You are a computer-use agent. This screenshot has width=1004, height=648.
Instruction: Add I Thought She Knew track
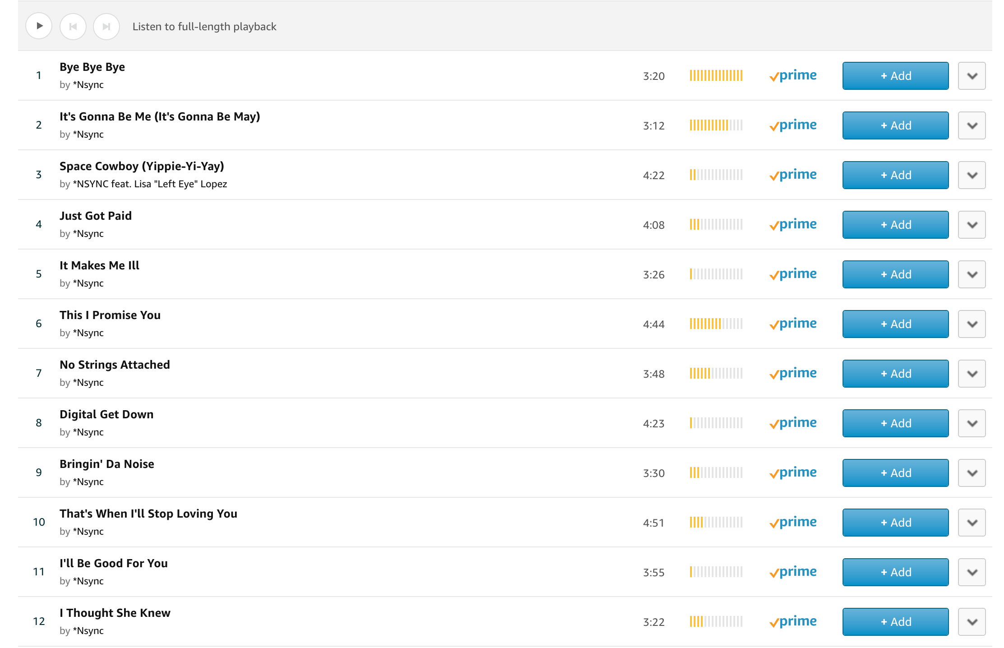[895, 622]
